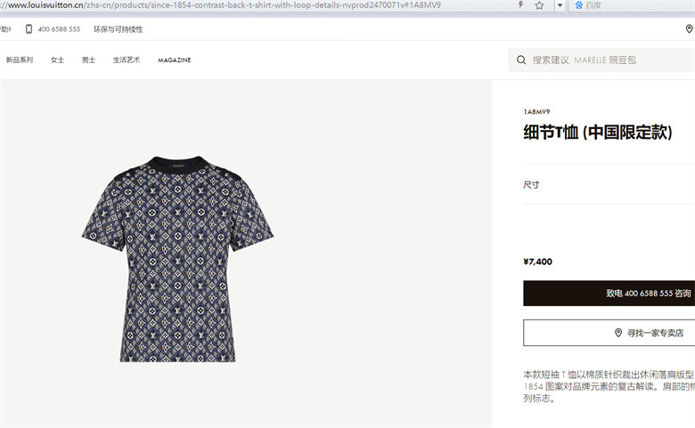Click the lightning bolt icon in address bar
This screenshot has height=428, width=695.
click(x=521, y=4)
